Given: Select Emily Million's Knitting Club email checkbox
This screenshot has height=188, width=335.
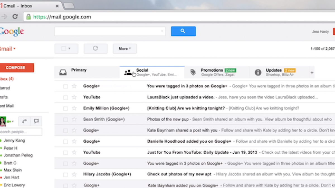Looking at the screenshot, I should point(66,108).
